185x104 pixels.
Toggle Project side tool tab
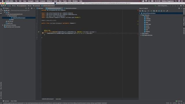coord(1,11)
